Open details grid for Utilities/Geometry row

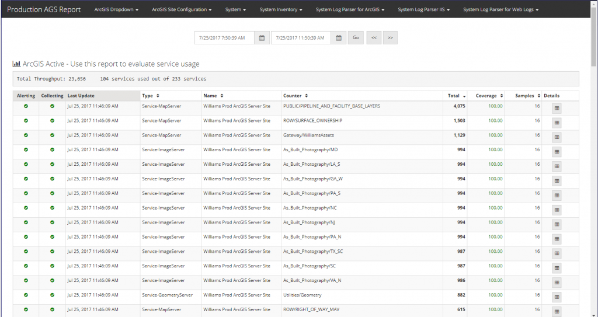tap(557, 297)
